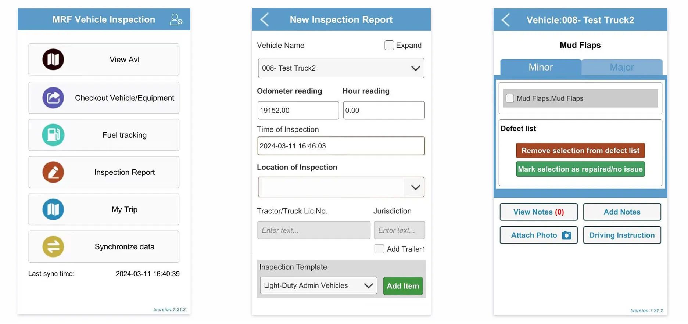The height and width of the screenshot is (324, 688).
Task: Click the Last sync time value 2024-03-11 16:40:39
Action: 148,274
